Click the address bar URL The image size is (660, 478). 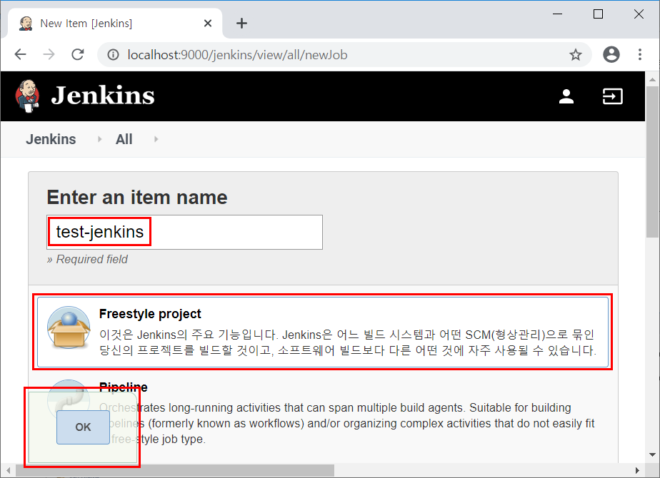(x=237, y=55)
